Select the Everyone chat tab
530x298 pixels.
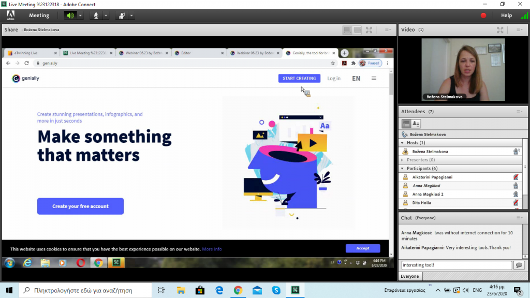pos(410,276)
